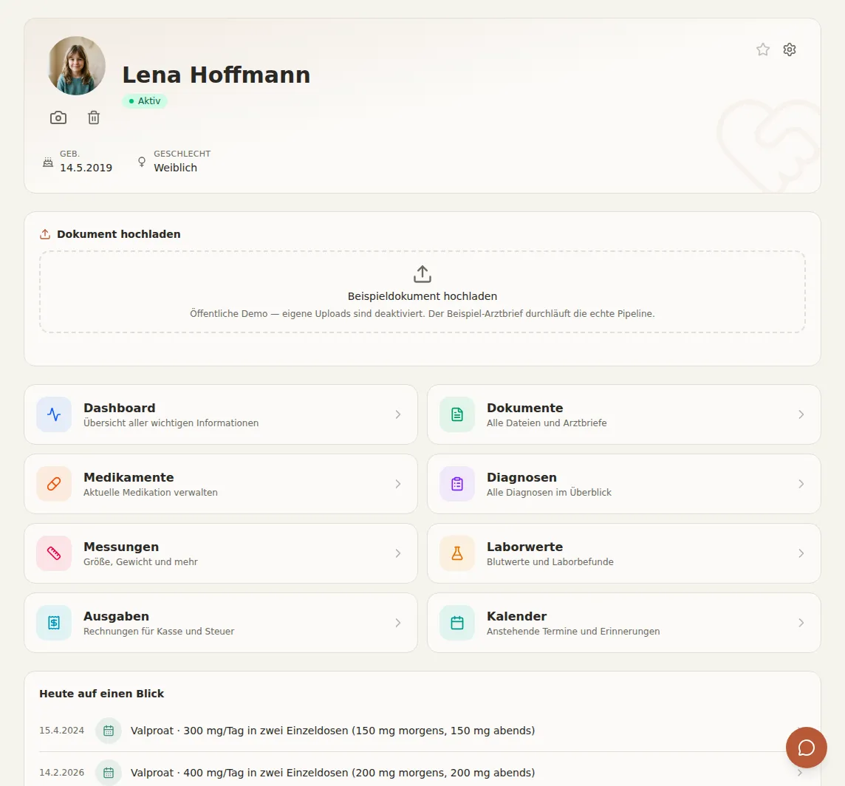Click the birth date 14.5.2019

(86, 168)
